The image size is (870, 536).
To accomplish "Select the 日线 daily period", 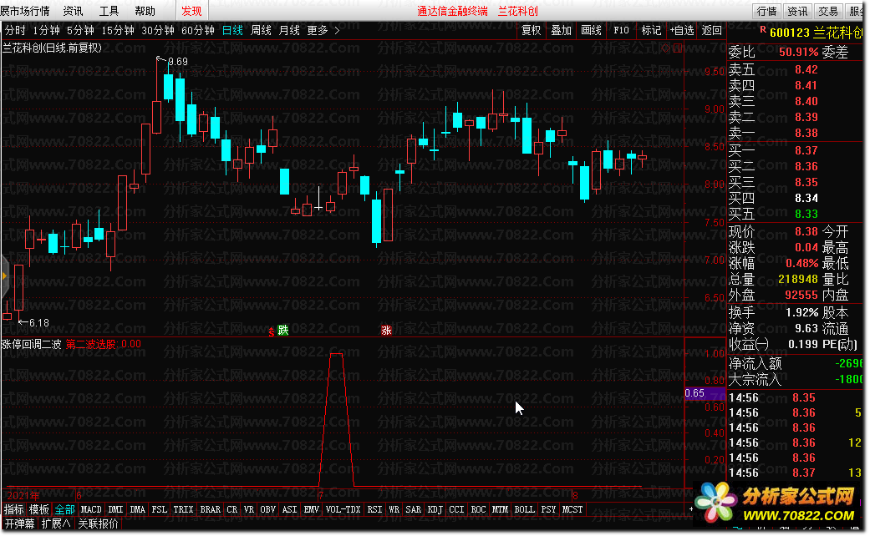I will tap(232, 31).
